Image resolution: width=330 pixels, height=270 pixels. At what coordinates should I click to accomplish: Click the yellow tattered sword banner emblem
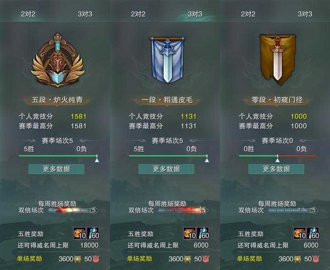point(278,60)
